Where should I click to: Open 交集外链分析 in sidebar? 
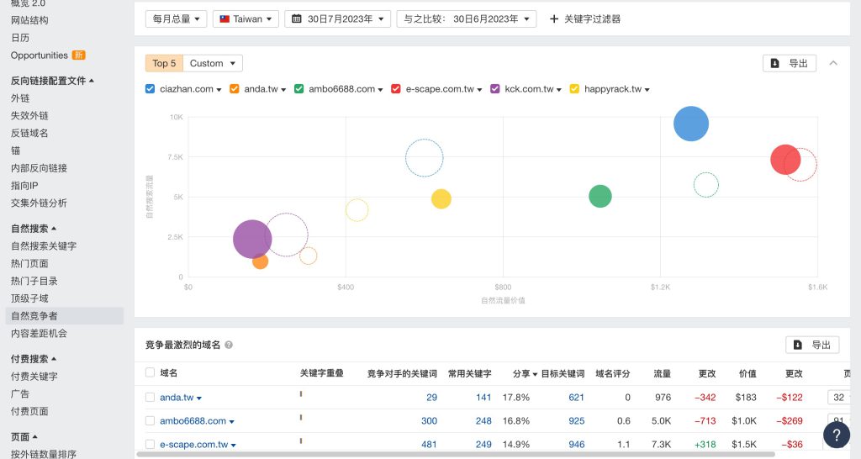39,203
